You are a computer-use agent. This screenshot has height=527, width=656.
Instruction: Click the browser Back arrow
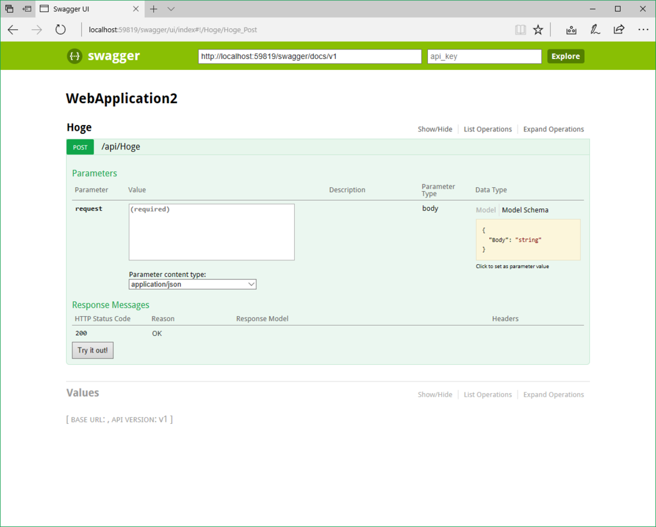click(x=13, y=29)
